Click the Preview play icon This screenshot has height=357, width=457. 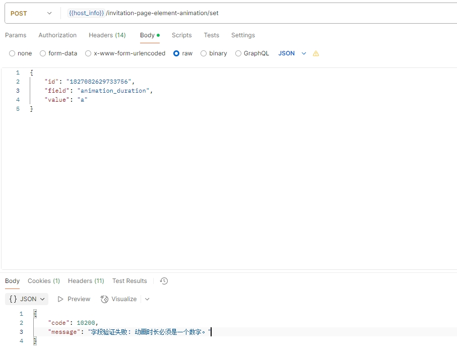point(61,299)
